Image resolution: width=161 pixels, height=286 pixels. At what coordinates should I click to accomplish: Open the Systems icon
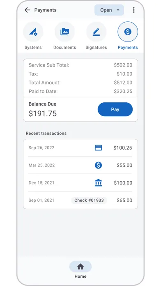click(x=33, y=32)
